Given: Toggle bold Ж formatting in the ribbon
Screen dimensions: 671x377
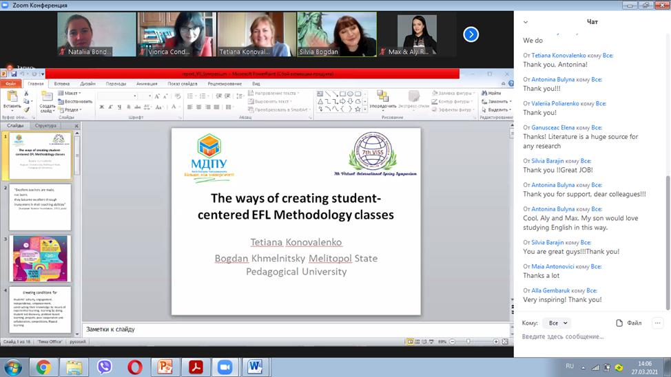Looking at the screenshot, I should [101, 107].
